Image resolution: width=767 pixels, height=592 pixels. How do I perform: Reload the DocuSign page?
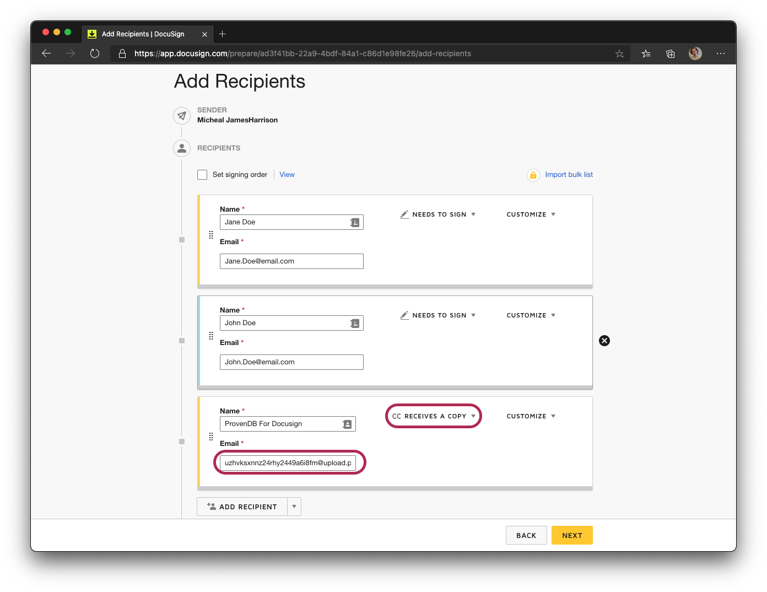tap(95, 53)
